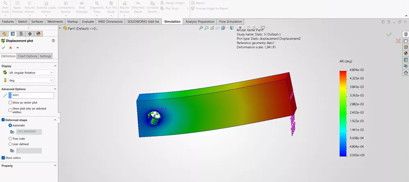Open the DisplayManager color ball tab

38,34
